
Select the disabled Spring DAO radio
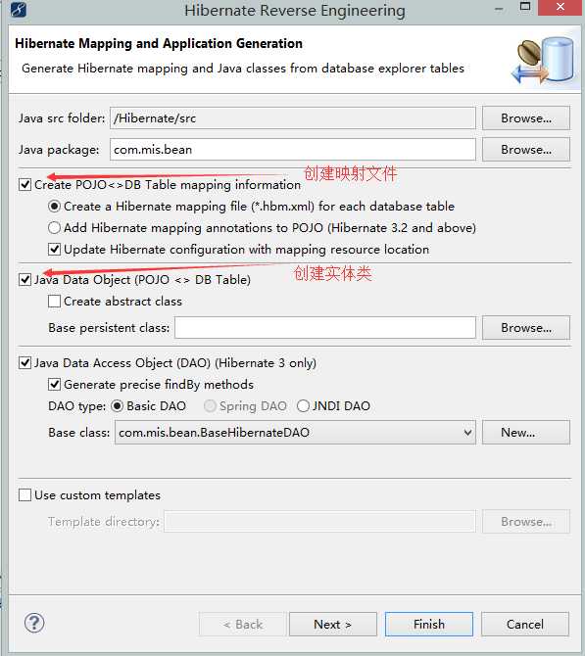point(210,406)
